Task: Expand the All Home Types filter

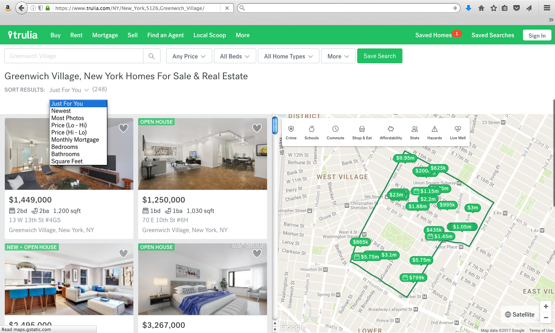Action: coord(288,56)
